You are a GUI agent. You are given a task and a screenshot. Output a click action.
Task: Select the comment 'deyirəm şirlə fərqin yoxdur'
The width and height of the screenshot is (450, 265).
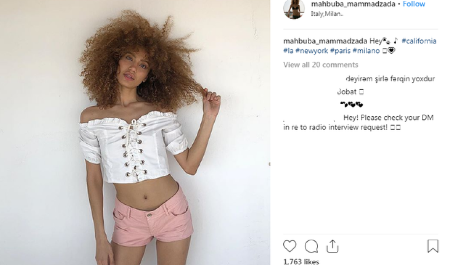point(390,79)
